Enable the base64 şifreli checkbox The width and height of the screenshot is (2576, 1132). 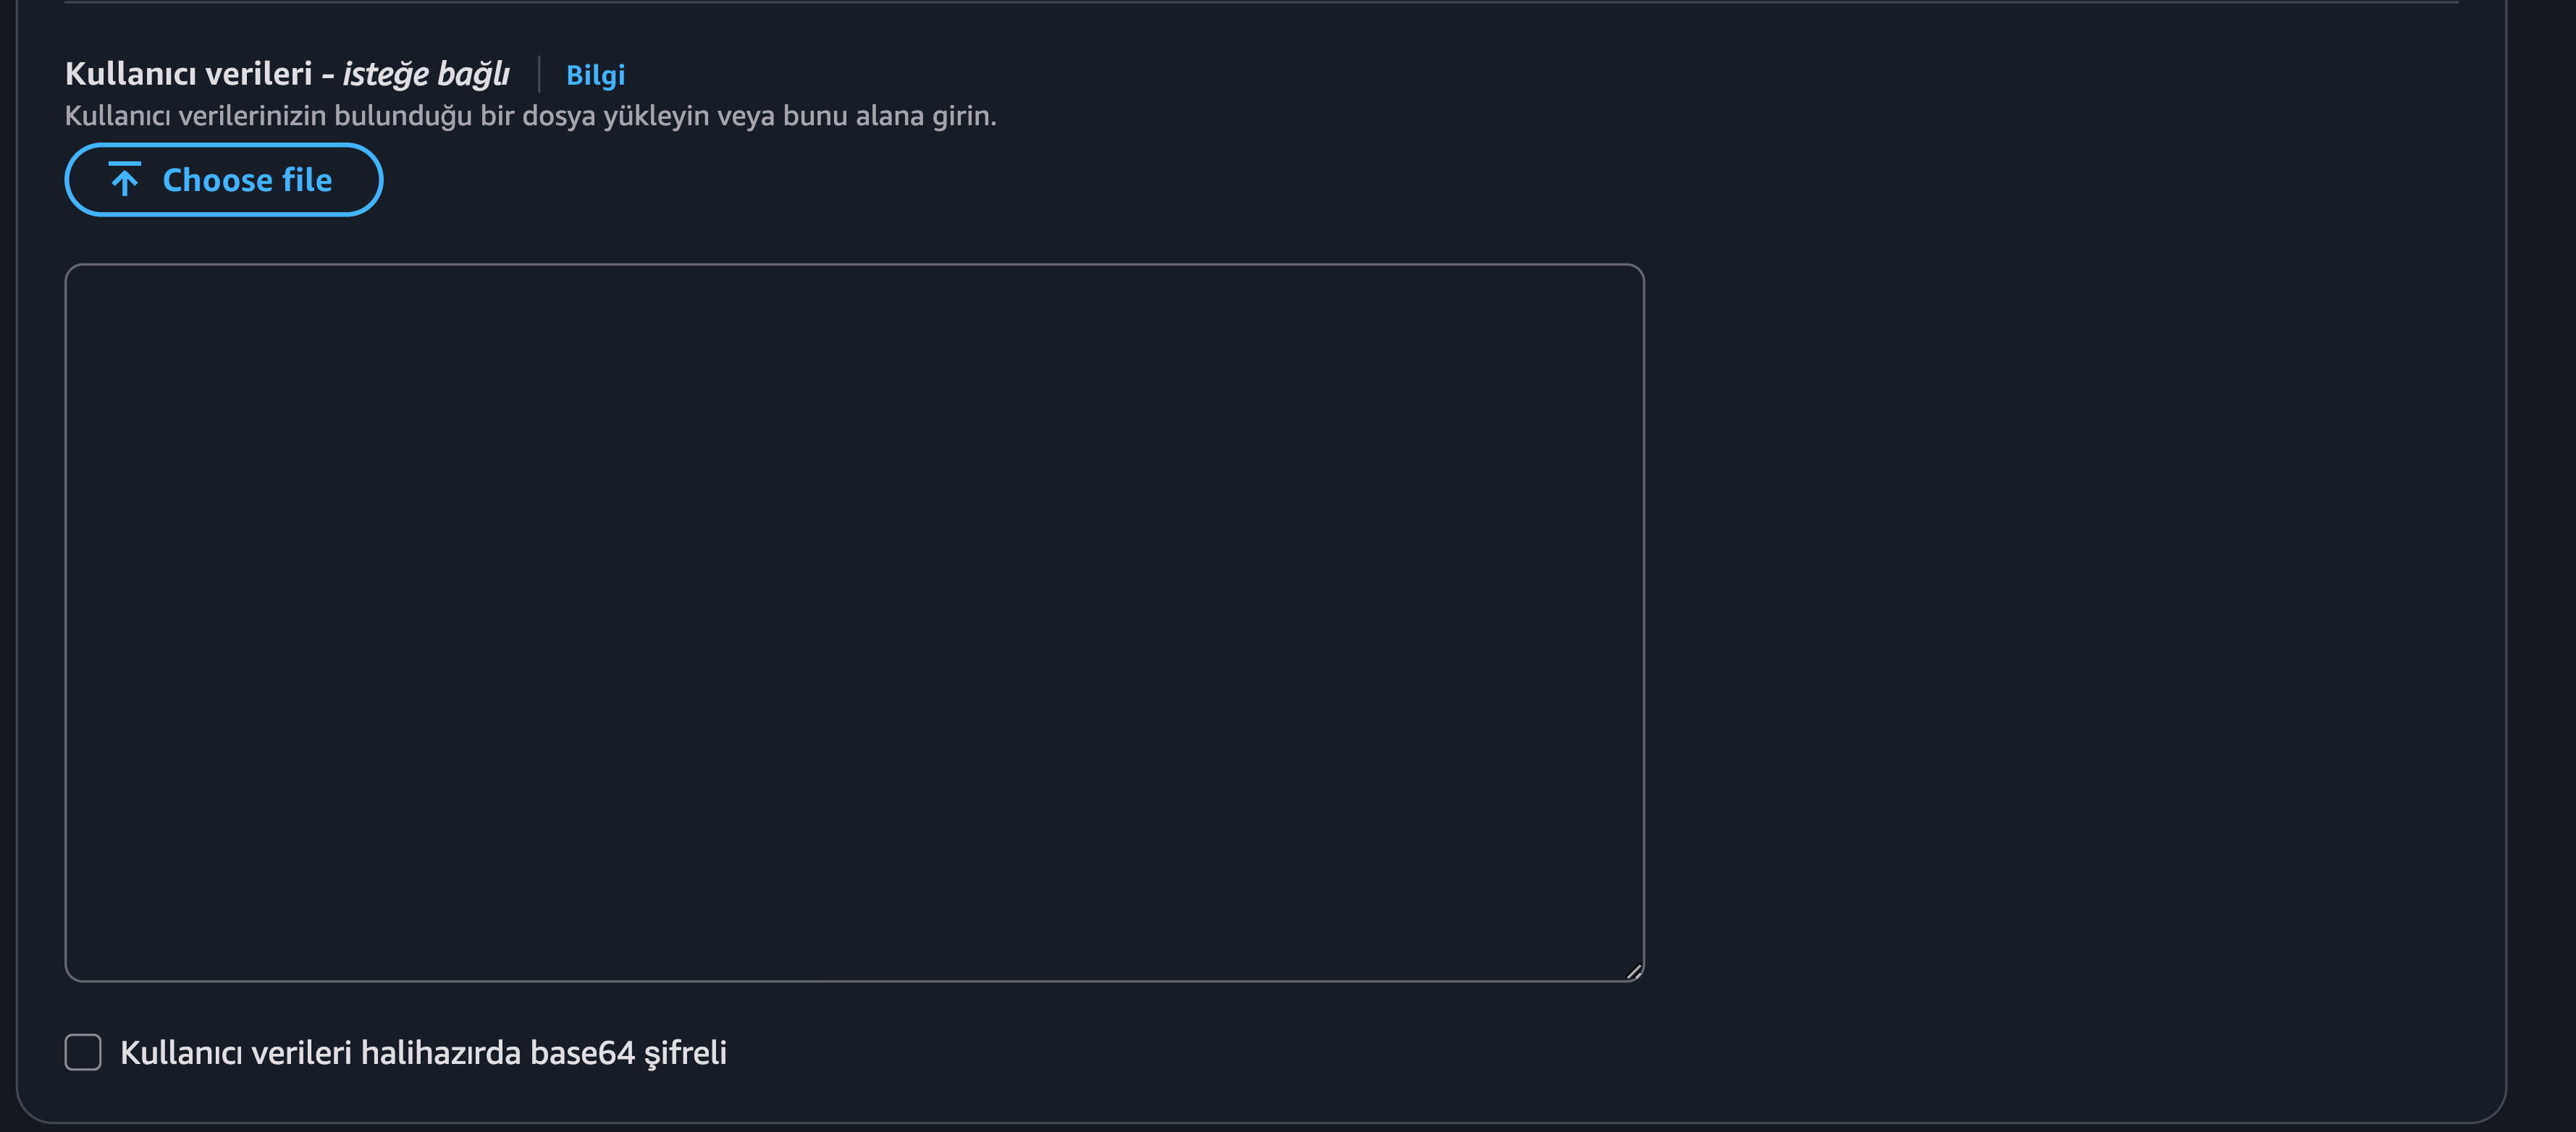click(x=83, y=1052)
